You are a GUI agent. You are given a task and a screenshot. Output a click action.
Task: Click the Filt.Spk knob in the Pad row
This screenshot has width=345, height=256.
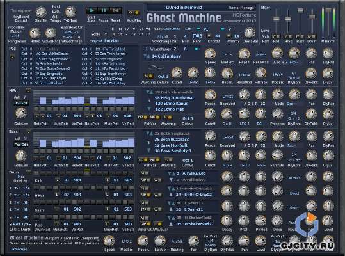coord(261,73)
